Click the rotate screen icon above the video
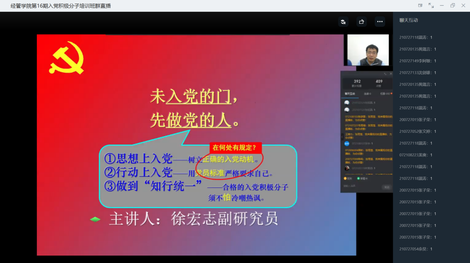 (361, 22)
